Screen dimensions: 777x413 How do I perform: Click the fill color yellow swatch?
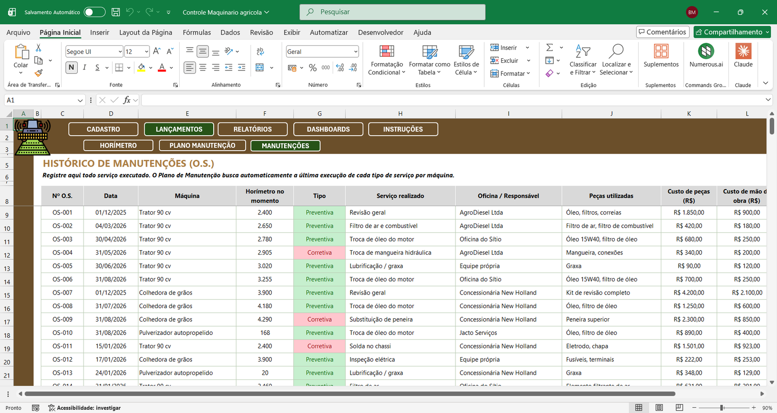[141, 68]
